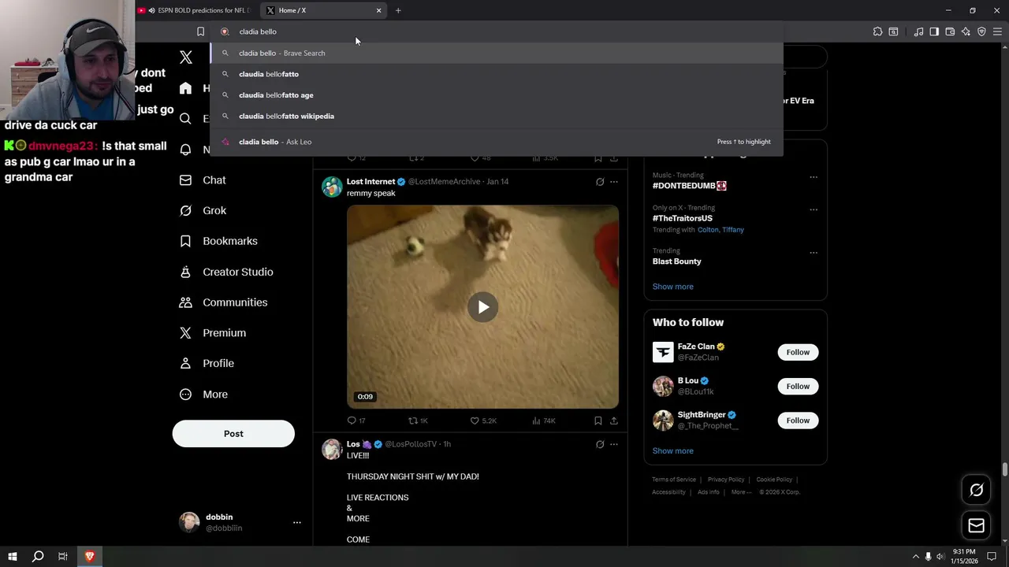Click the bookmark icon beside address bar

click(x=200, y=31)
